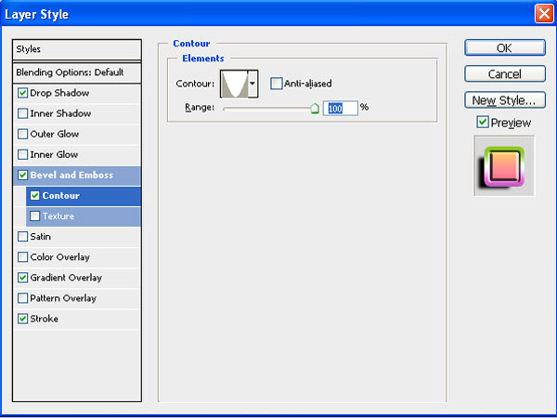
Task: Close the Layer Style dialog
Action: point(543,14)
